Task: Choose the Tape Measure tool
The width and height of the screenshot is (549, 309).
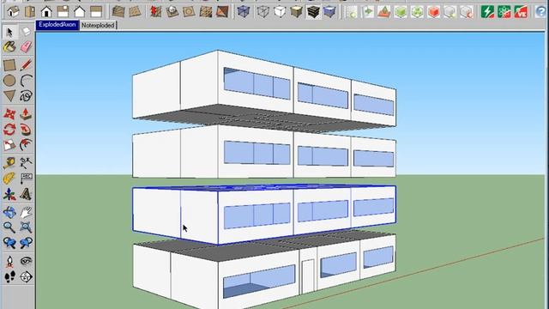Action: (x=9, y=163)
